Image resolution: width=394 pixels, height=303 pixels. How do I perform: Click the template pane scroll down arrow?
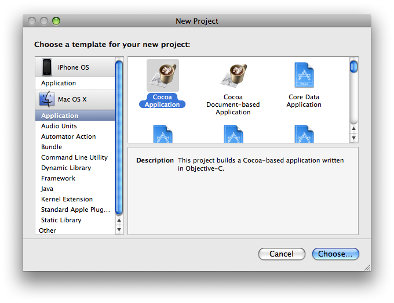coord(353,138)
